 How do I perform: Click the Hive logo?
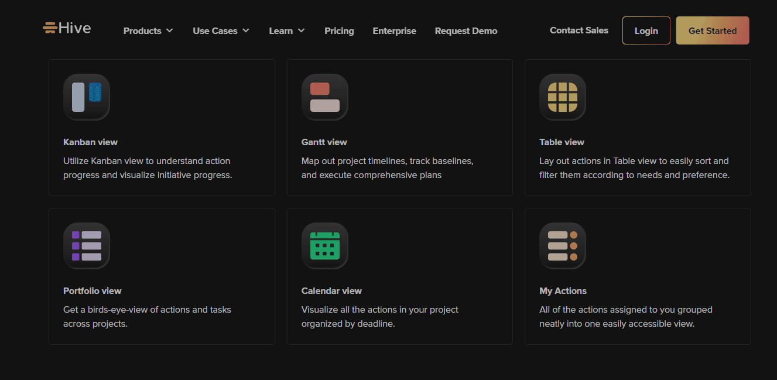point(67,28)
